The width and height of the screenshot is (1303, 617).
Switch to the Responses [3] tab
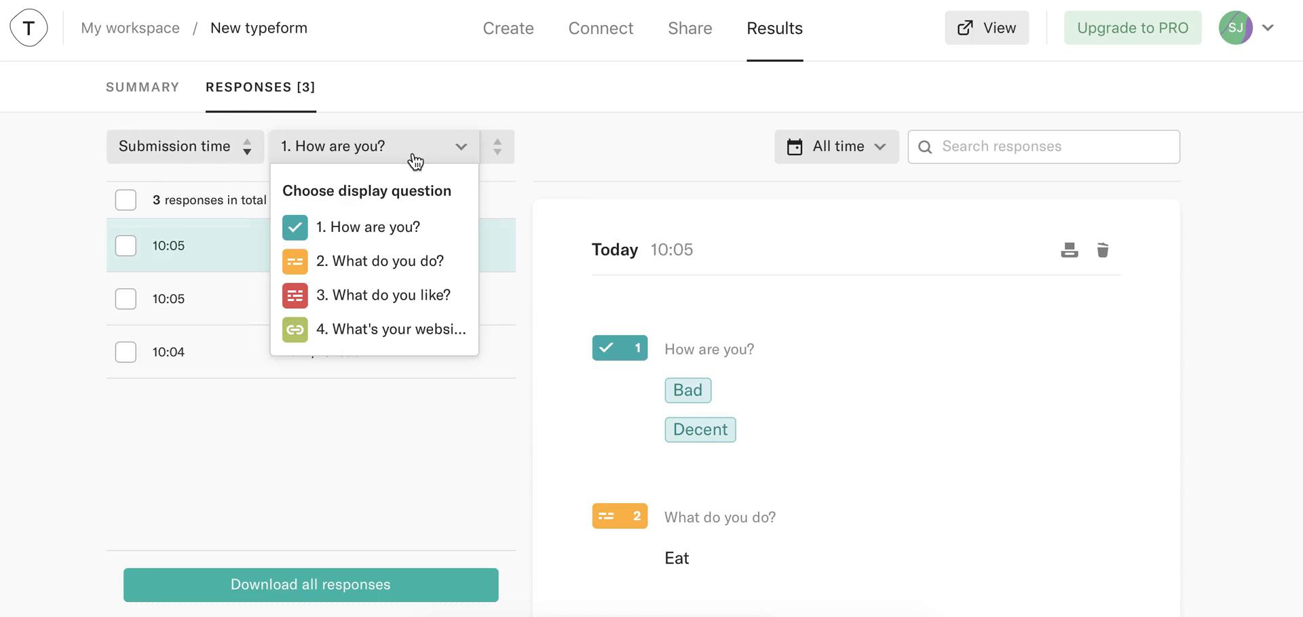point(261,87)
